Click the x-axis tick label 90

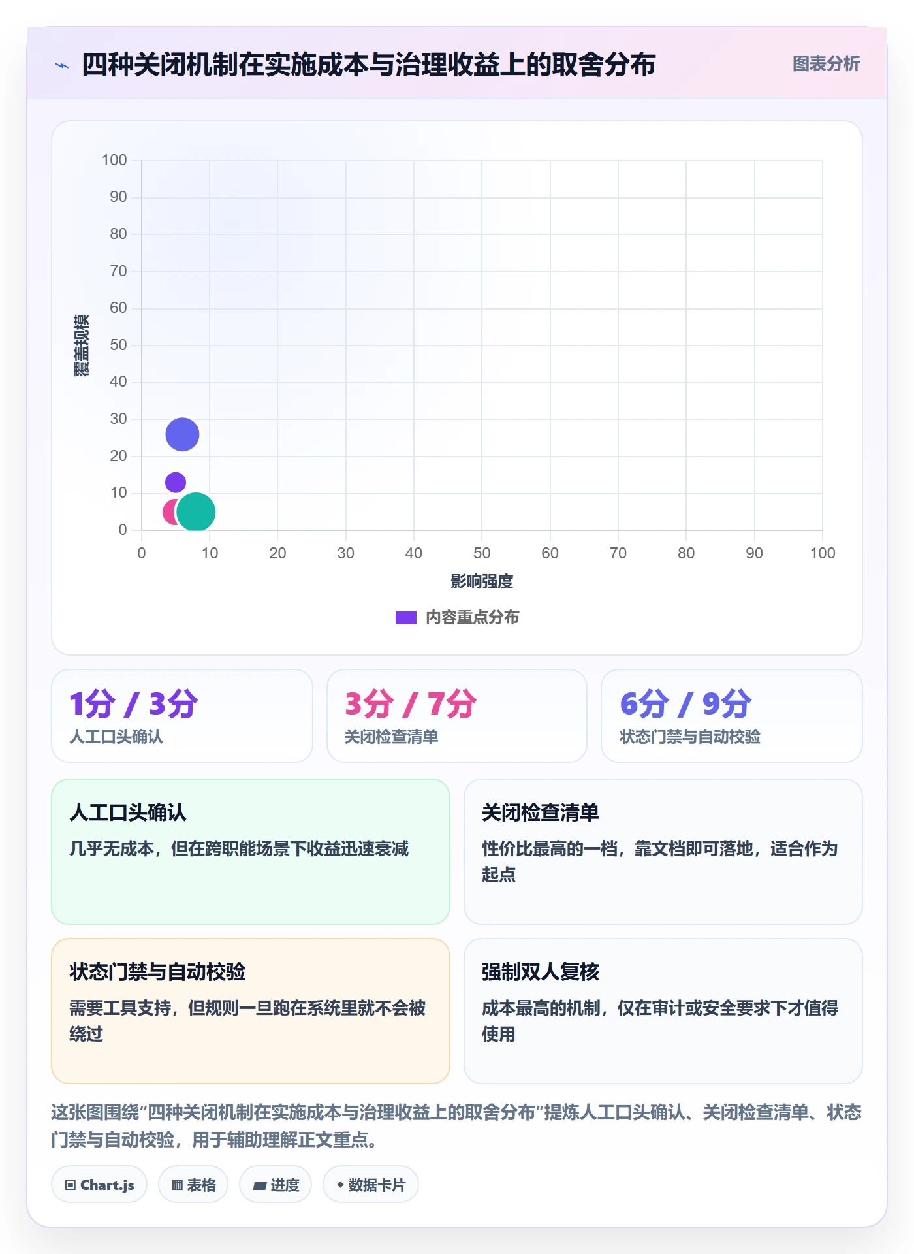pos(754,553)
